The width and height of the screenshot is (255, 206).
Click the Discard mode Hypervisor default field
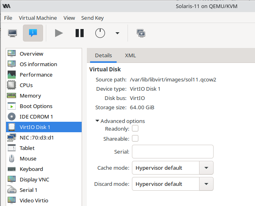[166, 184]
